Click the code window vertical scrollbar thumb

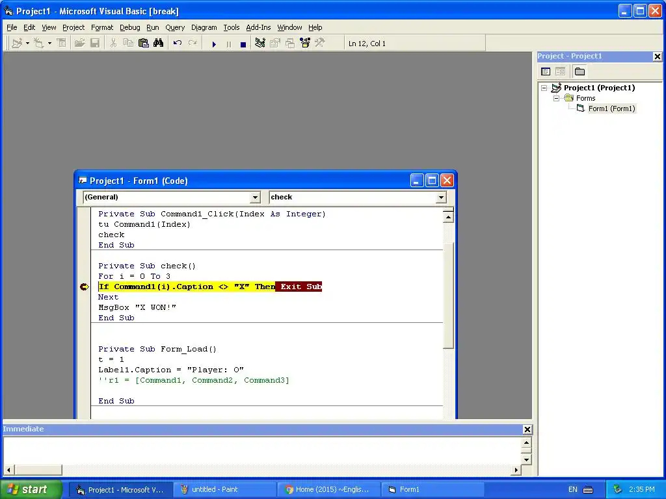coord(448,296)
